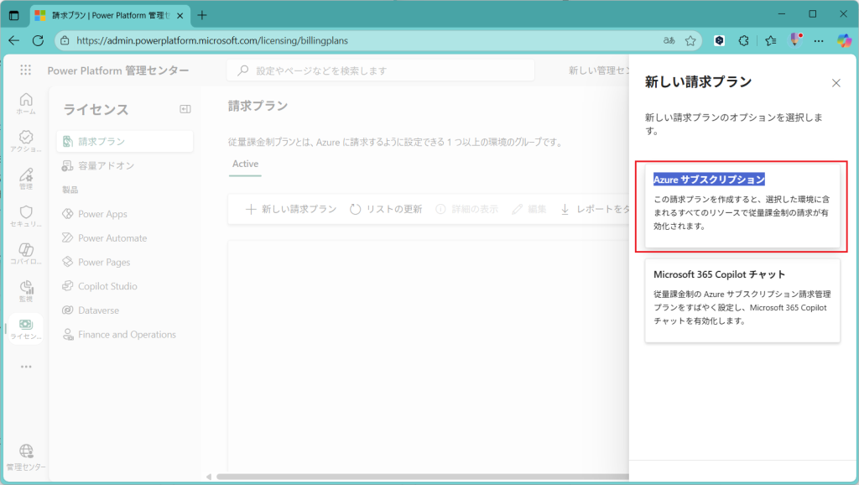Open browser extensions puzzle icon
The height and width of the screenshot is (485, 859).
point(743,40)
